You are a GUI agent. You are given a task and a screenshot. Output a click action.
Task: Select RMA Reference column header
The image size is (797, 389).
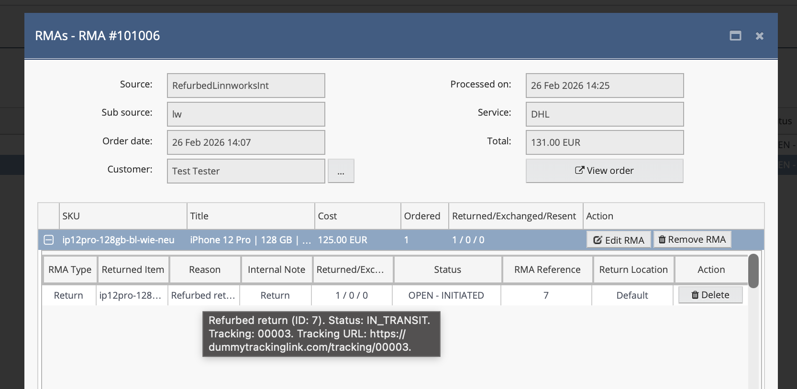pyautogui.click(x=547, y=270)
